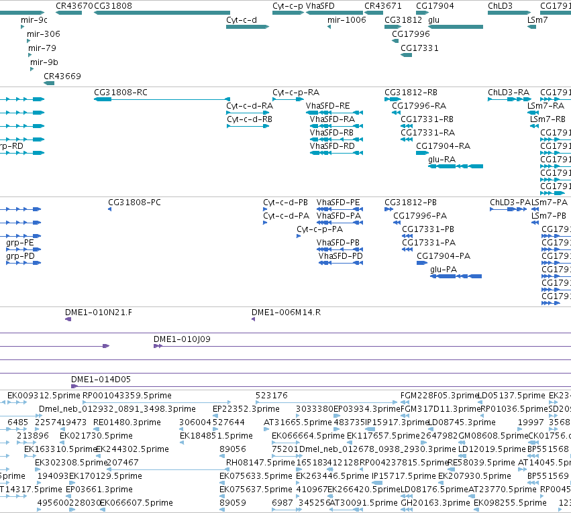Click the CR43671 gene glyph

click(374, 13)
